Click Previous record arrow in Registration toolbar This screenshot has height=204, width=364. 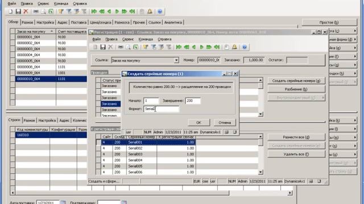(x=194, y=47)
